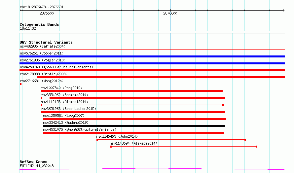Click the nsv3342413 Audano2019 black bar
294x173 pixels.
(x=134, y=126)
